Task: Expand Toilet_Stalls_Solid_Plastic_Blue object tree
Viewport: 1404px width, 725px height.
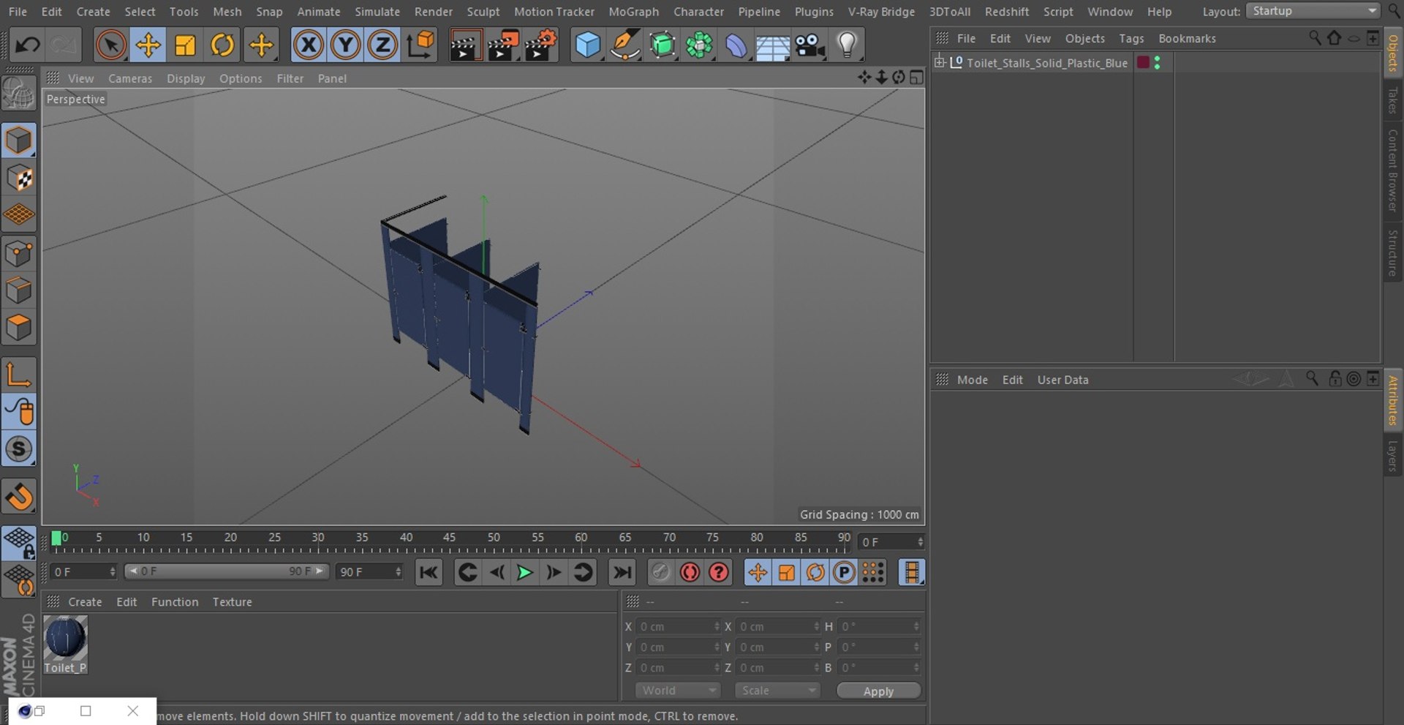Action: [x=940, y=62]
